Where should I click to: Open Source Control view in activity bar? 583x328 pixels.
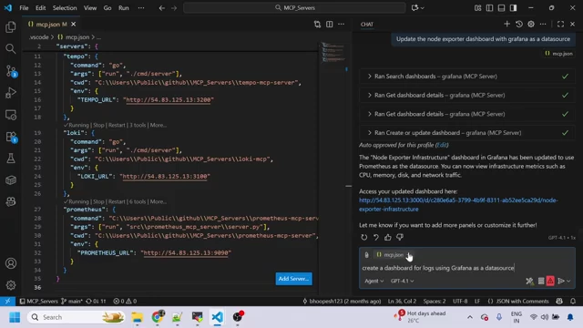coord(11,71)
